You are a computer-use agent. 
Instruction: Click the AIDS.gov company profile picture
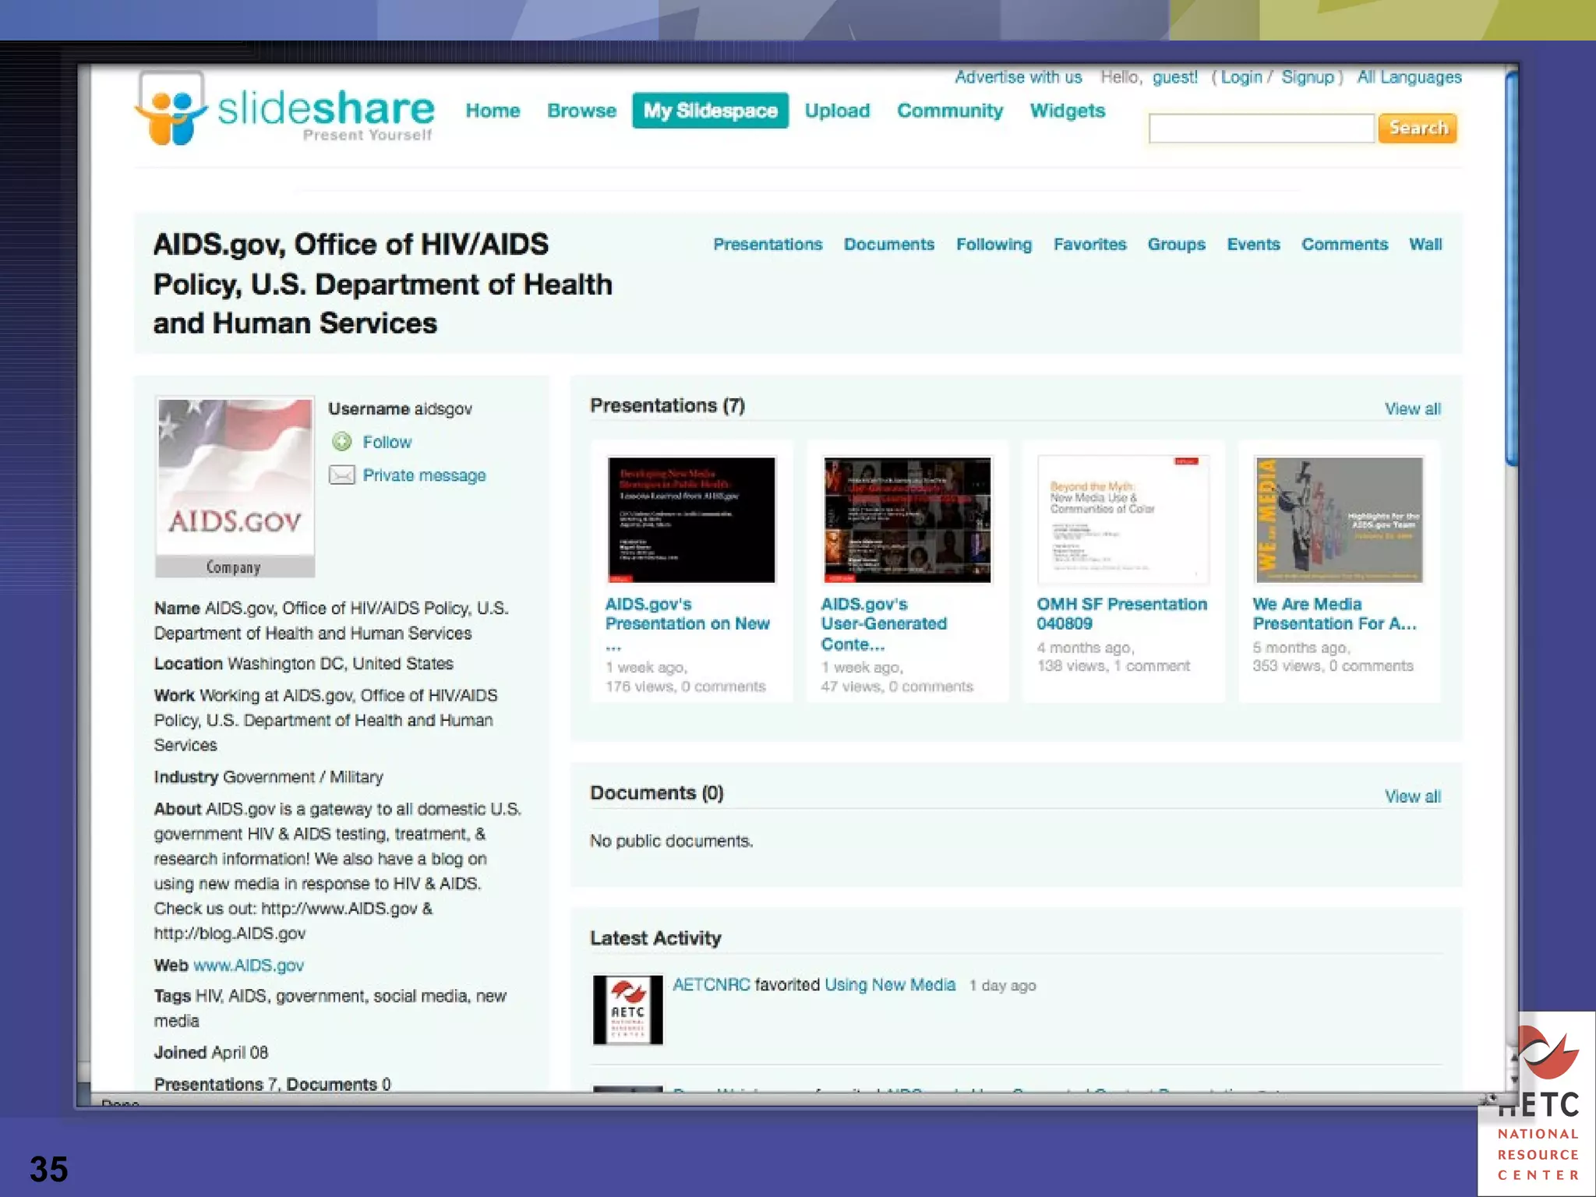tap(235, 478)
